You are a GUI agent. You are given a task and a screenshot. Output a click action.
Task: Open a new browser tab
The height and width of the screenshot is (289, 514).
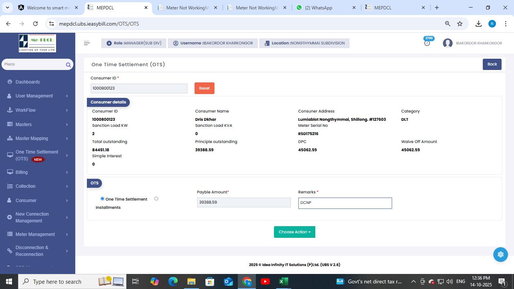pos(437,8)
